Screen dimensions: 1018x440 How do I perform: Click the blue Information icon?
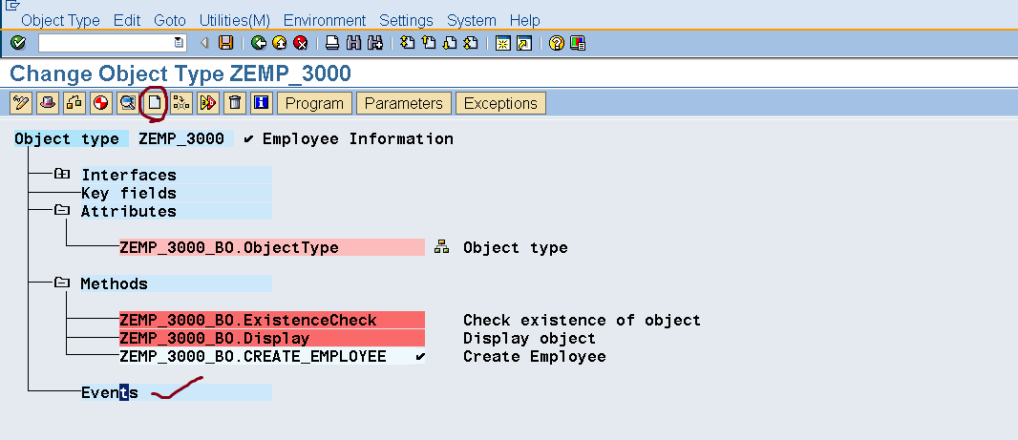click(261, 103)
